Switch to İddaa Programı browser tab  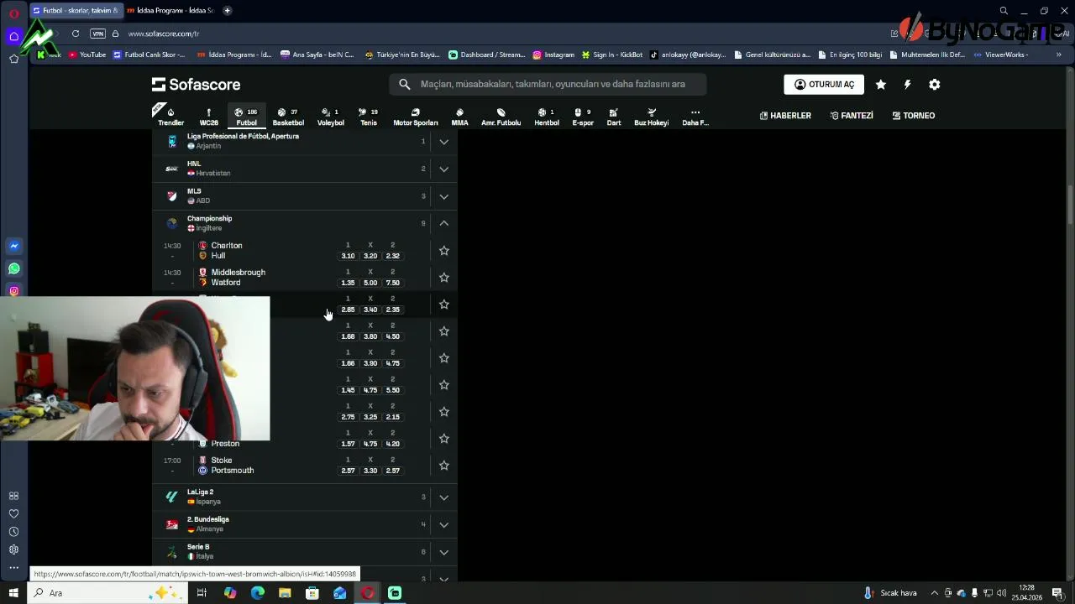(171, 10)
